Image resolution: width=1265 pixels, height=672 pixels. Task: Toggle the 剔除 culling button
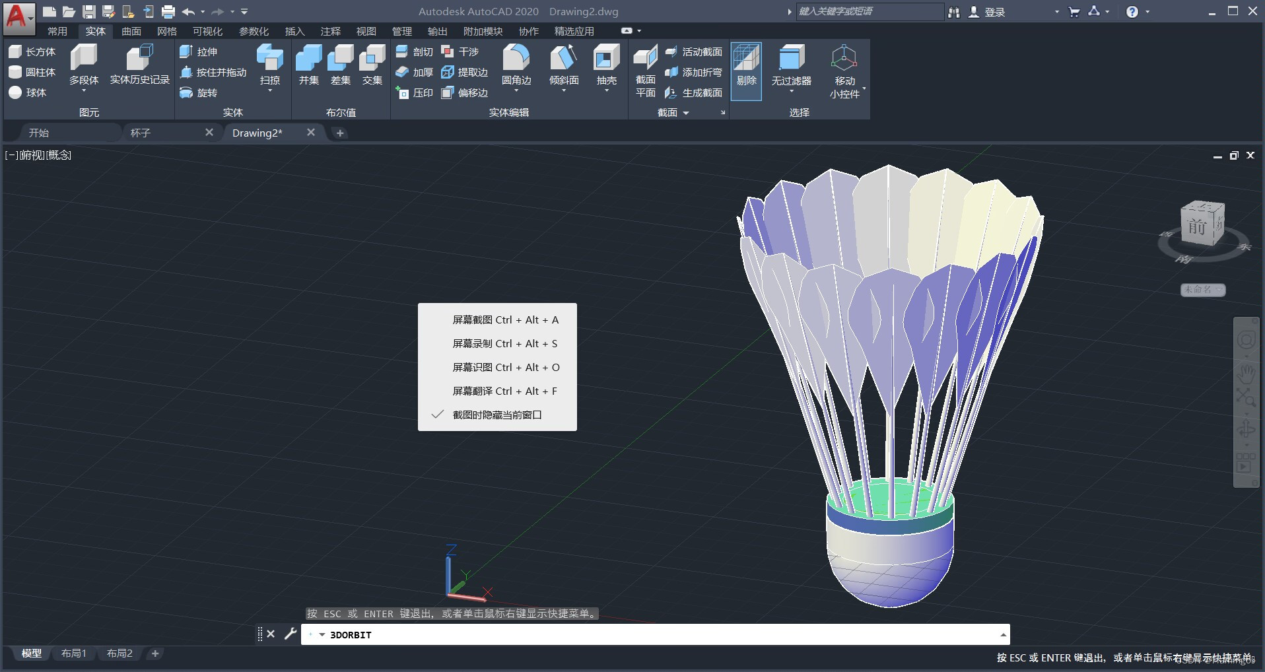pyautogui.click(x=746, y=71)
